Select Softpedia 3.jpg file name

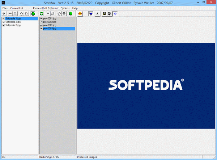point(13,25)
